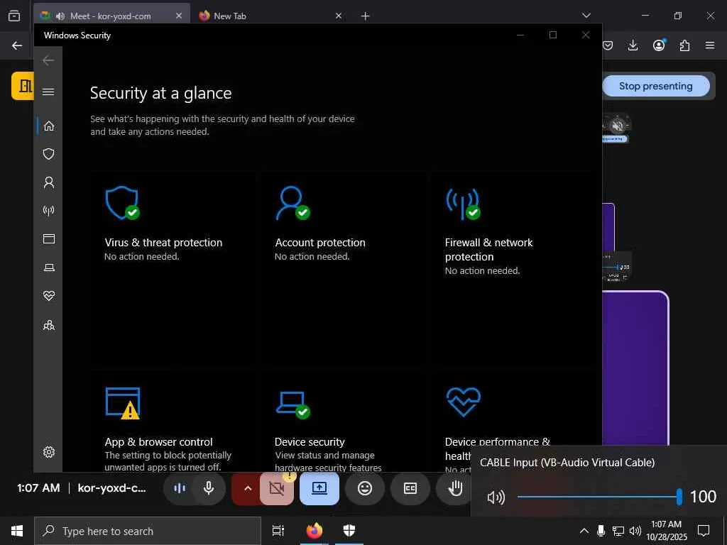Open Firefox downloads panel
The image size is (727, 545).
click(633, 45)
